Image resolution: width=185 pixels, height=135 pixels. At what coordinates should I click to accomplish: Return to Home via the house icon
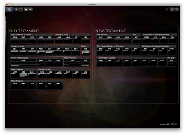tap(30, 10)
